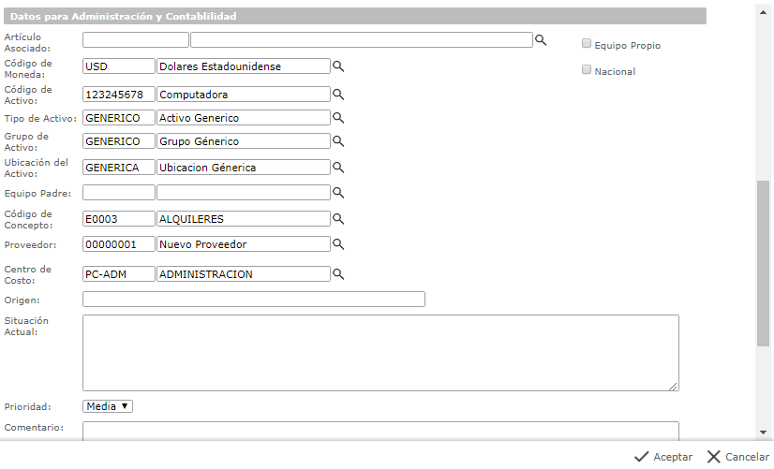Open the Prioridad dropdown showing Media

pos(109,406)
